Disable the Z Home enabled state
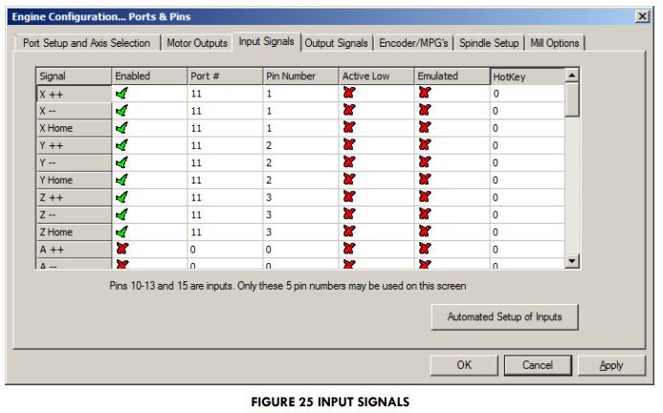Image resolution: width=663 pixels, height=413 pixels. [121, 230]
